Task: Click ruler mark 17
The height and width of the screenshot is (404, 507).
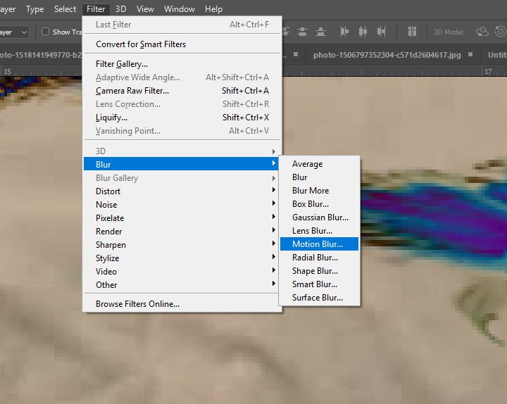Action: 488,71
